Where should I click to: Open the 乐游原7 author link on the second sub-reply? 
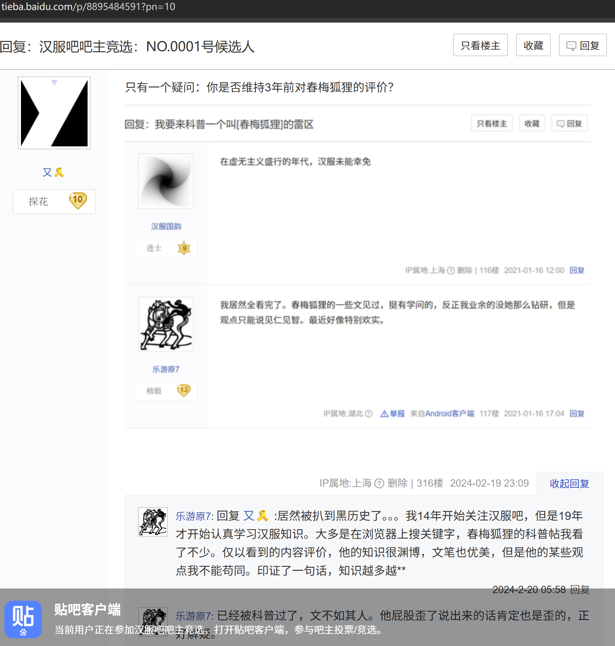(193, 616)
